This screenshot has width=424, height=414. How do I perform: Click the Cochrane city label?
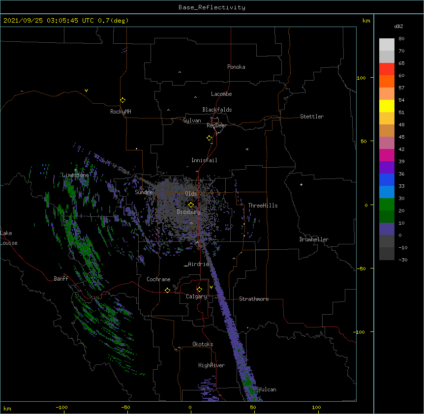[x=158, y=279]
